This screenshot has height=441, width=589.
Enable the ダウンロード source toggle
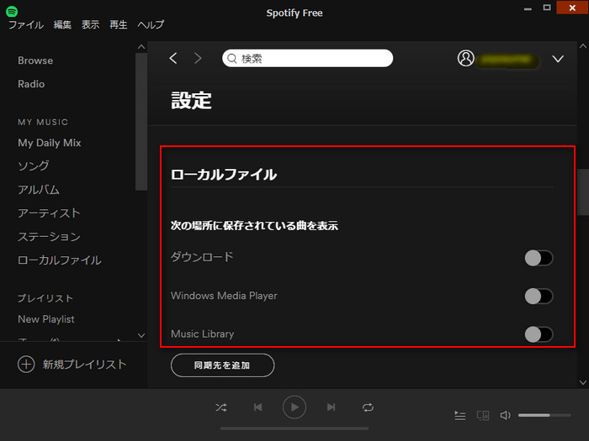tap(539, 258)
